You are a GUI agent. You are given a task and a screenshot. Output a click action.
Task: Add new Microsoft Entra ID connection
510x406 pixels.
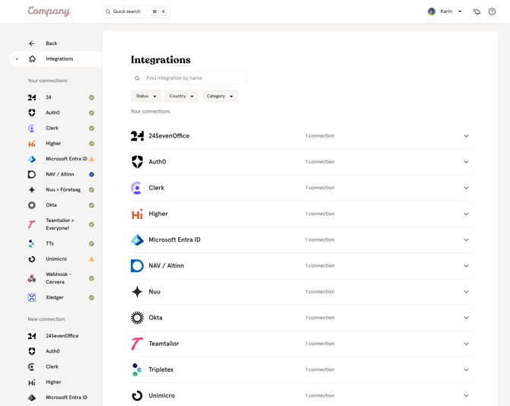pyautogui.click(x=66, y=398)
